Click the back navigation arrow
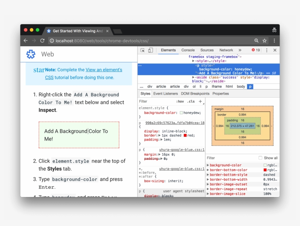This screenshot has height=226, width=300. tap(25, 41)
